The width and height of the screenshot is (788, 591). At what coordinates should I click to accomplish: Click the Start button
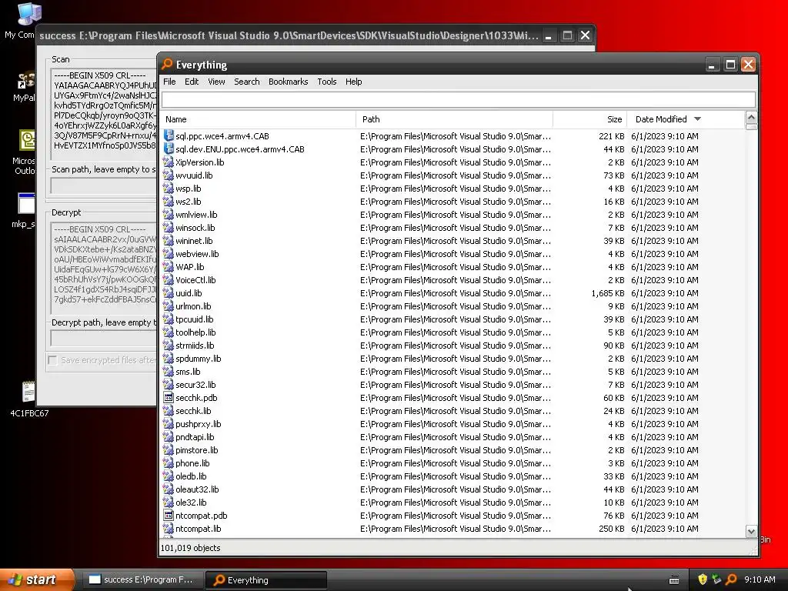tap(37, 579)
